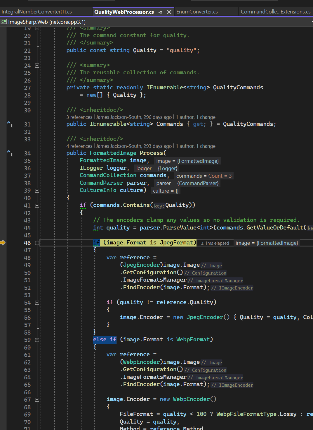Collapse the summary comment at line 19

coord(37,28)
